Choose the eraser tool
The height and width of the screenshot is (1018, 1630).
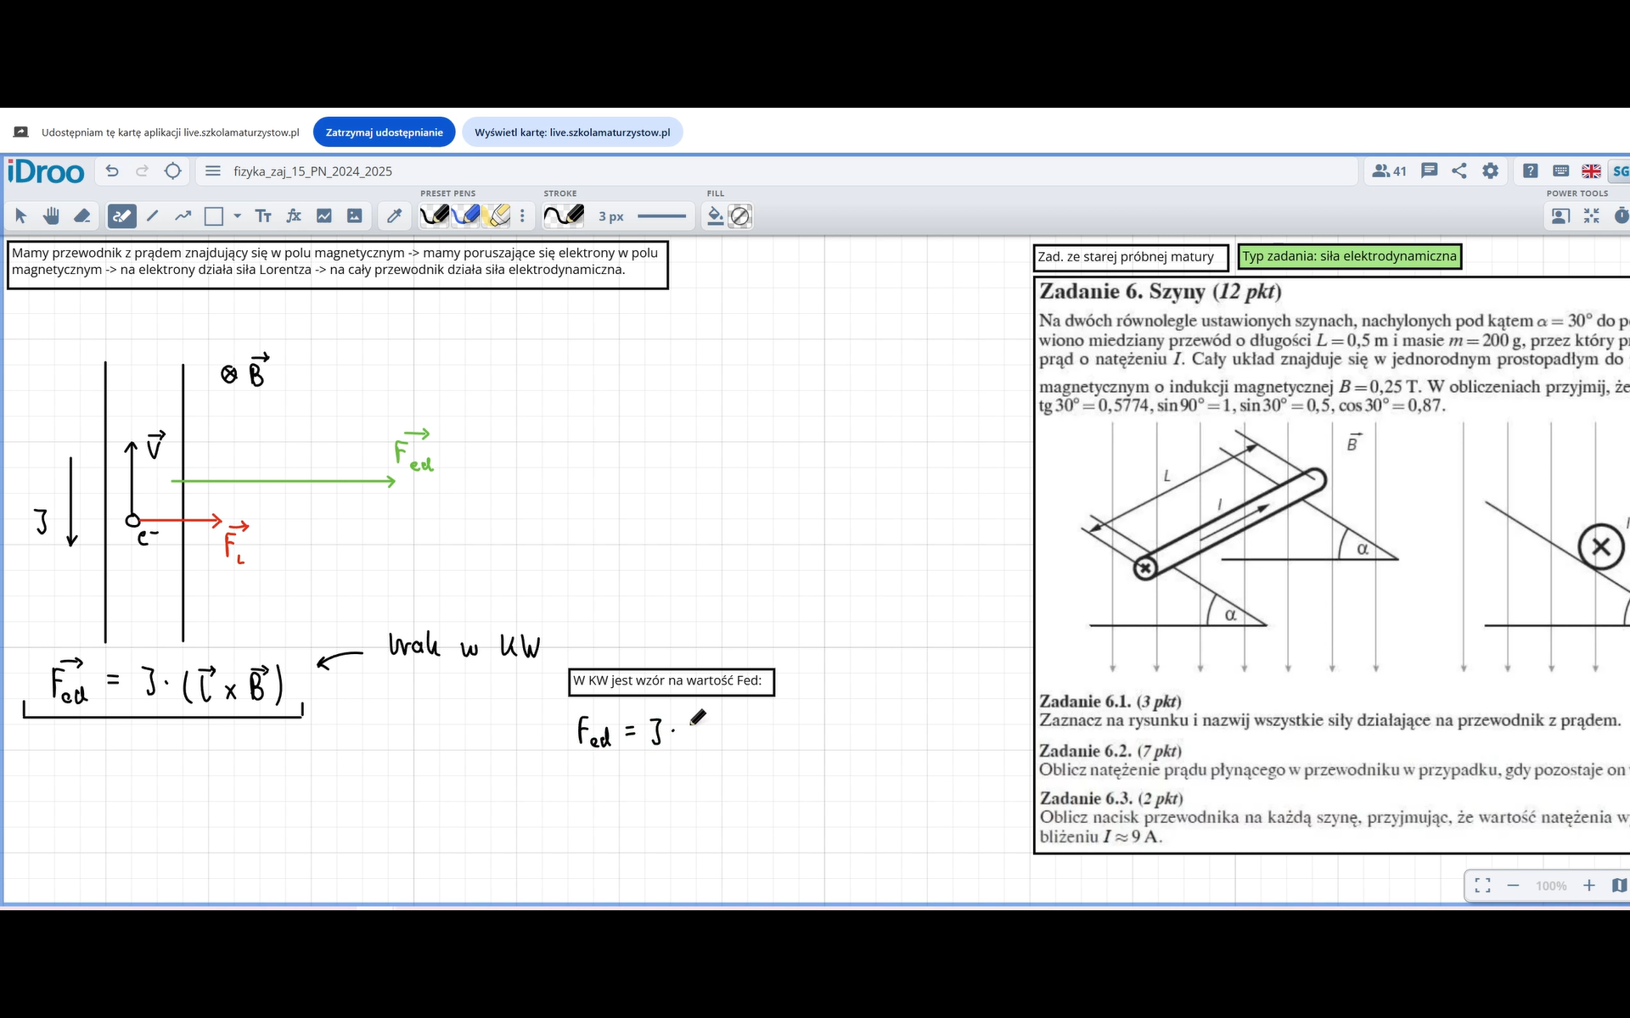pyautogui.click(x=82, y=216)
